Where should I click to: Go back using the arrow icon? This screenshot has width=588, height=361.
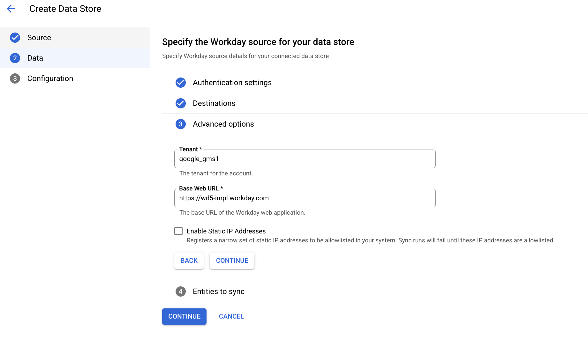click(x=11, y=9)
